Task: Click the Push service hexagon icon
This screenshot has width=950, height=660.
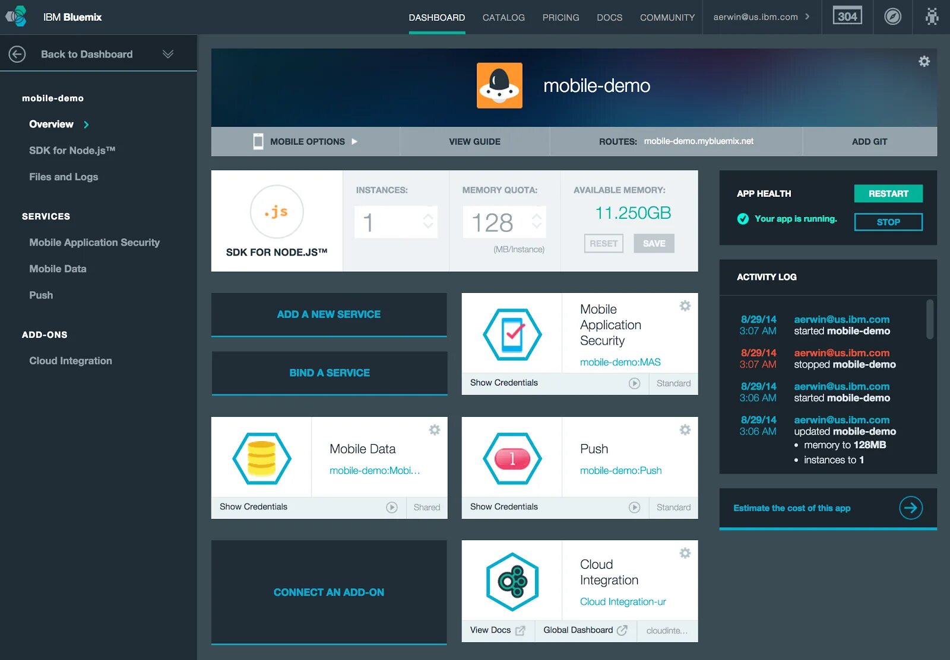Action: coord(512,458)
